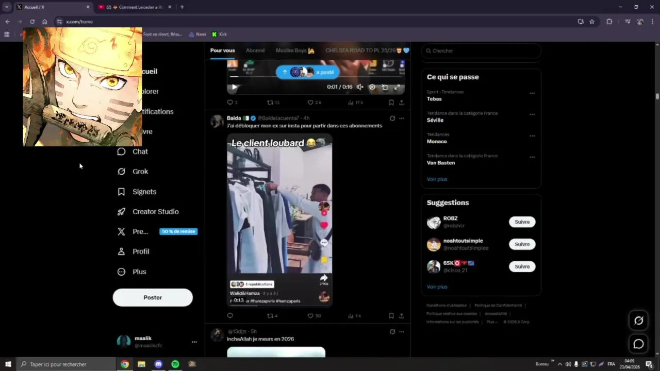Open Muslim Boys list tab
Image resolution: width=660 pixels, height=371 pixels.
(295, 50)
